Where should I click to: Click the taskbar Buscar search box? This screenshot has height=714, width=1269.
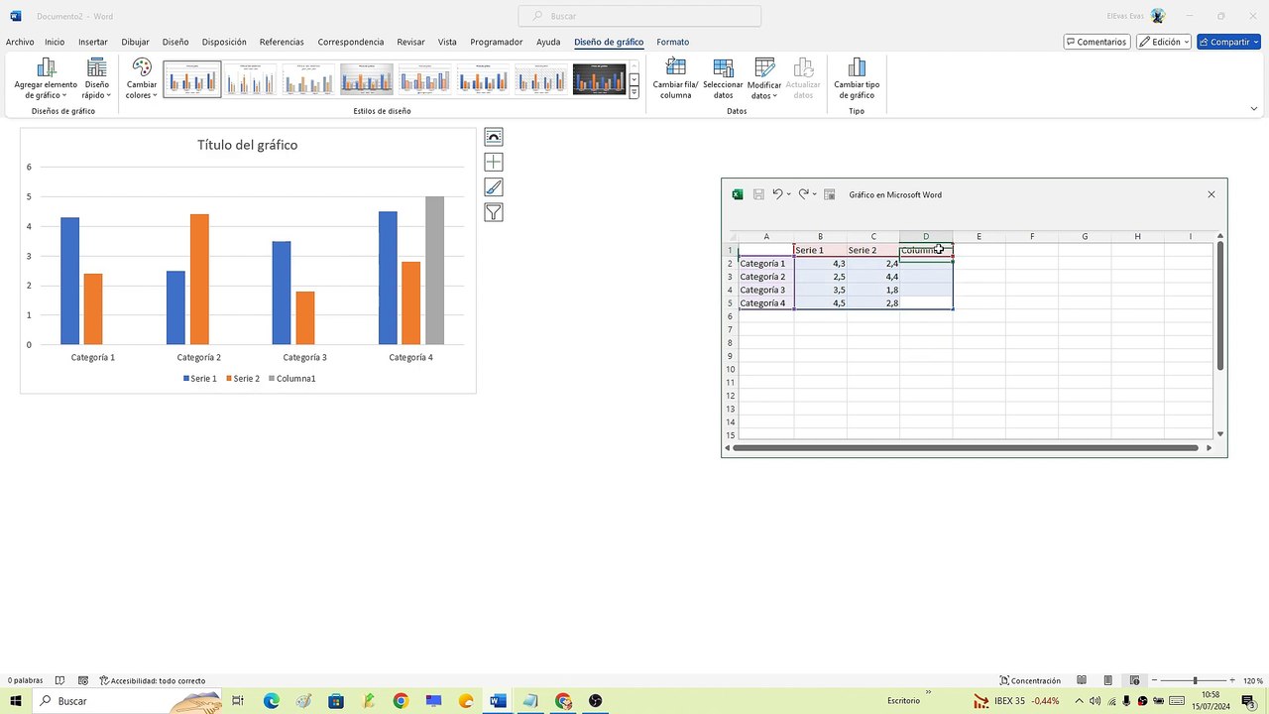click(128, 701)
